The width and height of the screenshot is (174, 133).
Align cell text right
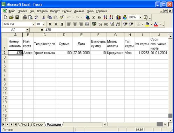[81, 24]
